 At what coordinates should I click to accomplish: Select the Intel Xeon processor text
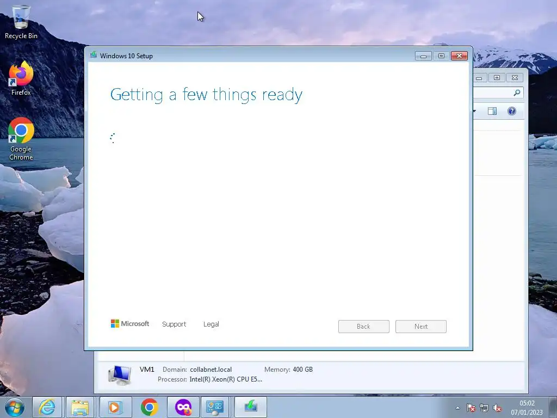tap(226, 379)
